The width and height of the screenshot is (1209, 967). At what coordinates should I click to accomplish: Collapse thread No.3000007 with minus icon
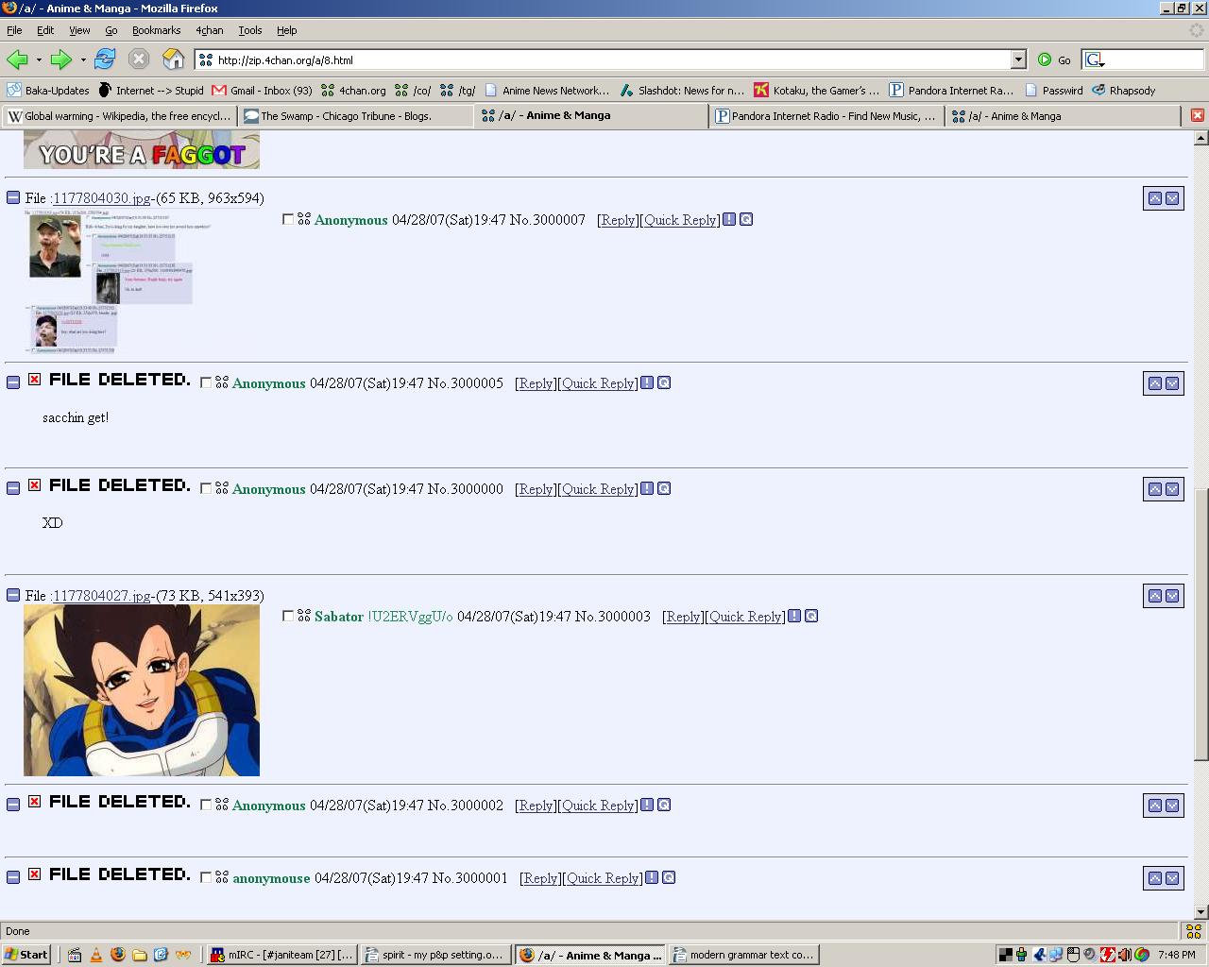[13, 197]
